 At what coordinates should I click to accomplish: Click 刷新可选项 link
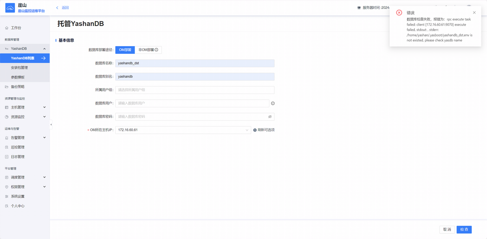pos(266,130)
